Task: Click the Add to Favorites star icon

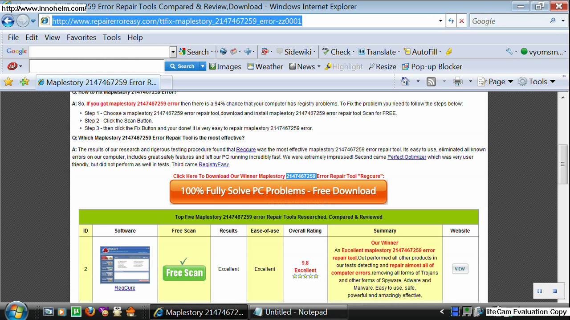Action: click(x=24, y=82)
